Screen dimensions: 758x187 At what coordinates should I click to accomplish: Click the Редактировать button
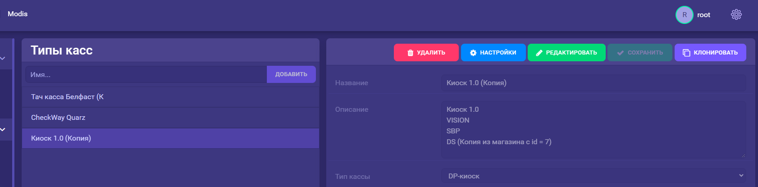click(566, 52)
